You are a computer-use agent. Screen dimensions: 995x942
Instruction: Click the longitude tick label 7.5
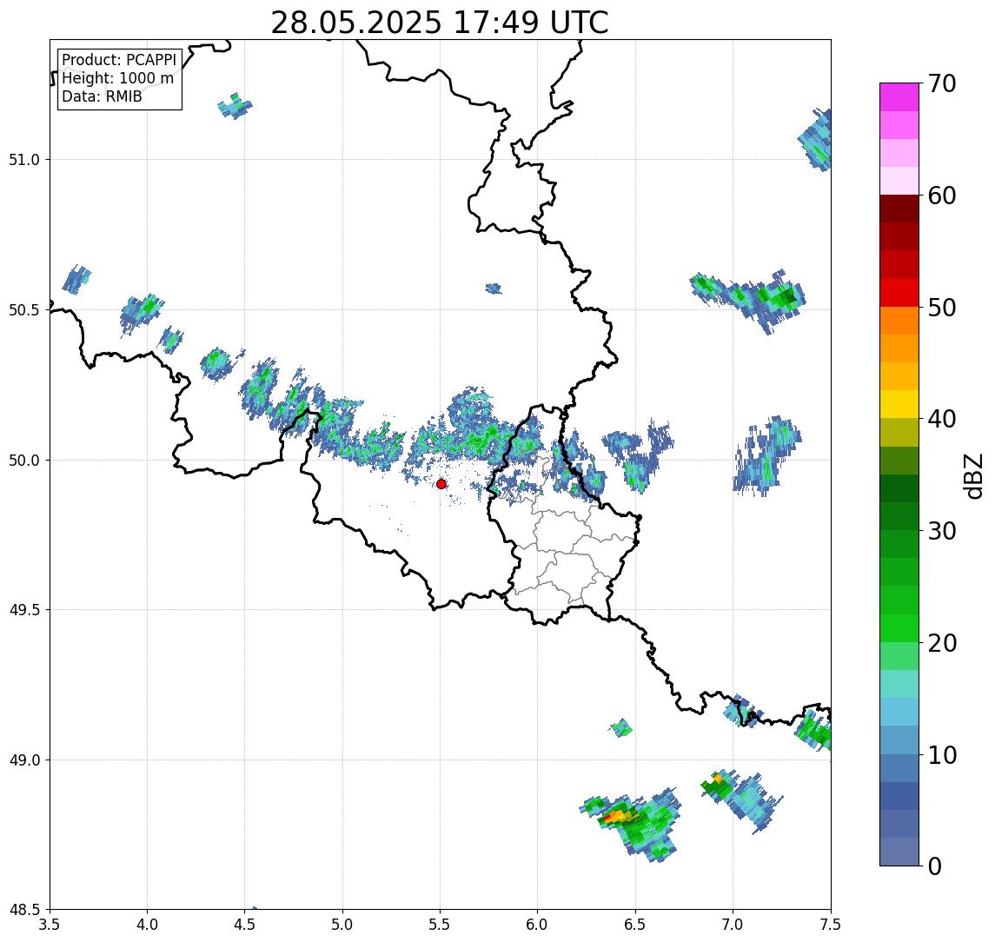830,925
